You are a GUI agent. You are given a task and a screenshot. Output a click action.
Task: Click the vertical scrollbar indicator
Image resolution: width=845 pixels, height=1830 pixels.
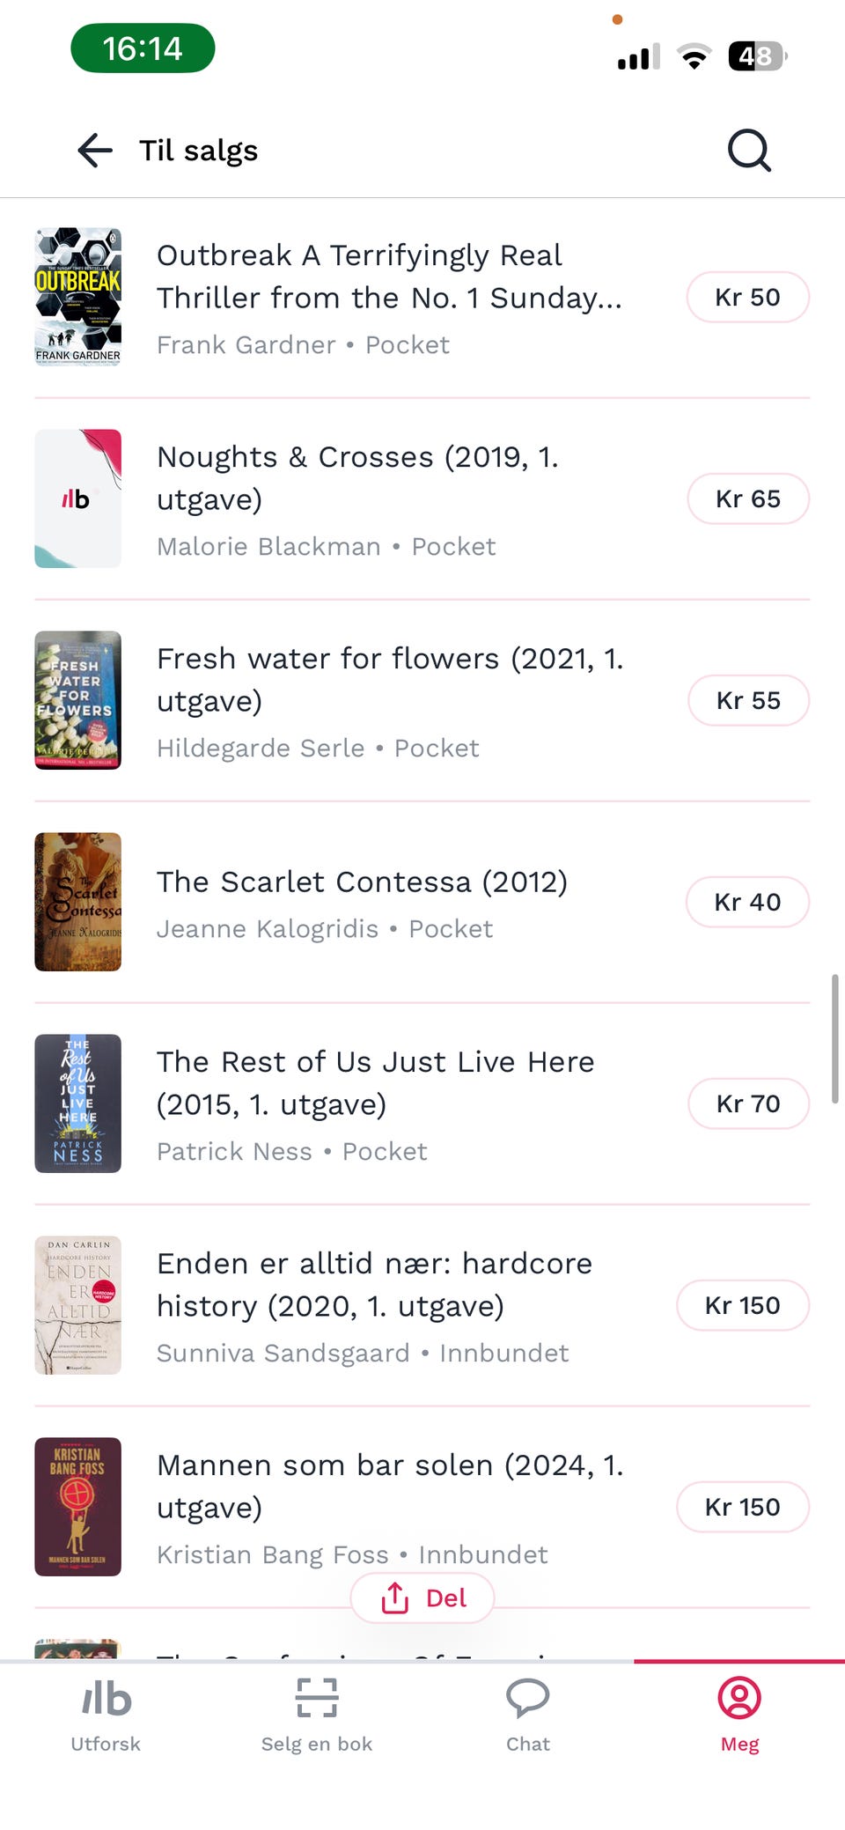point(834,1039)
